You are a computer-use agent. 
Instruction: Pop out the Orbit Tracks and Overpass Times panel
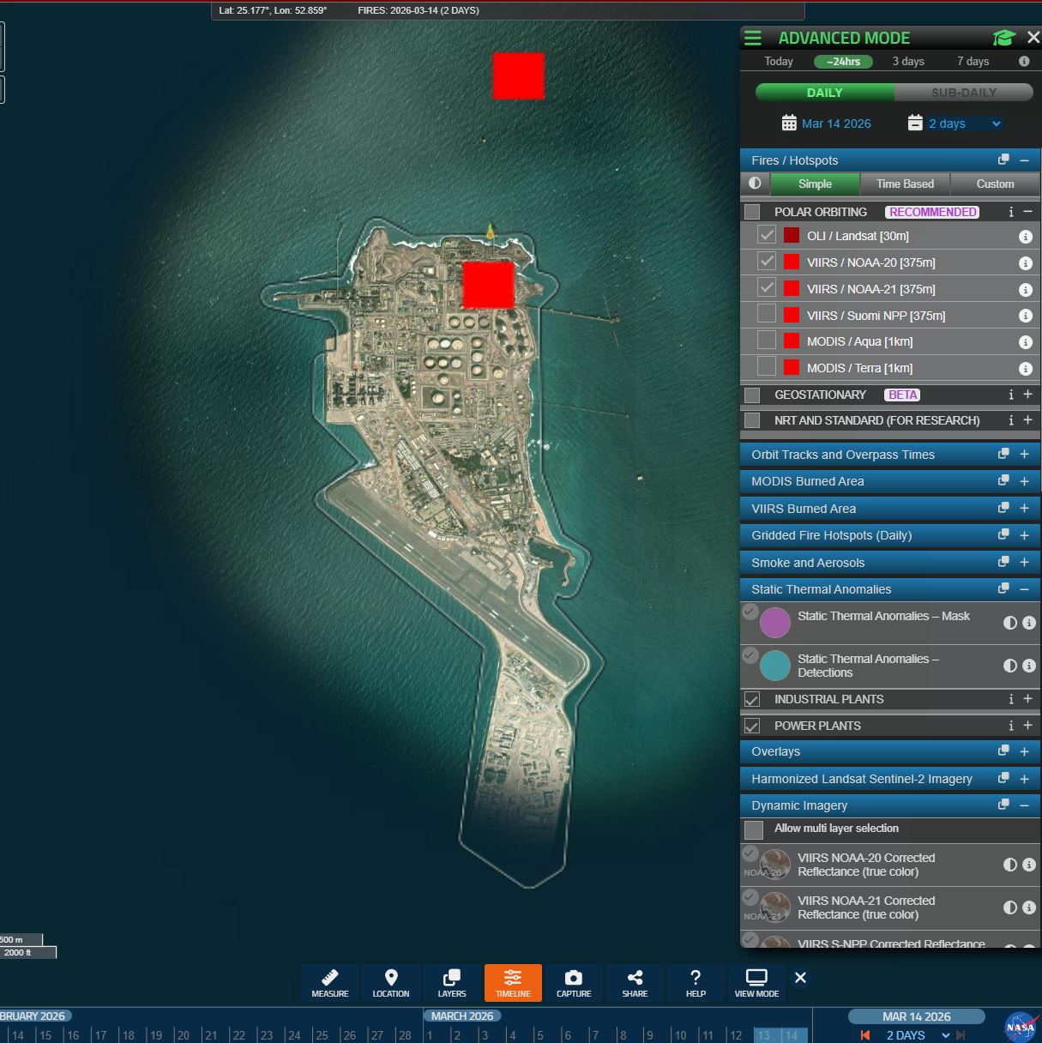click(x=1003, y=454)
